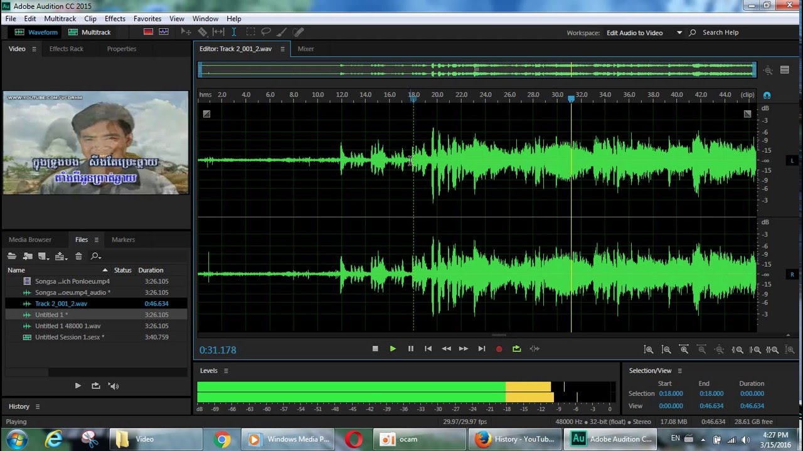Switch to the Properties tab

click(121, 49)
